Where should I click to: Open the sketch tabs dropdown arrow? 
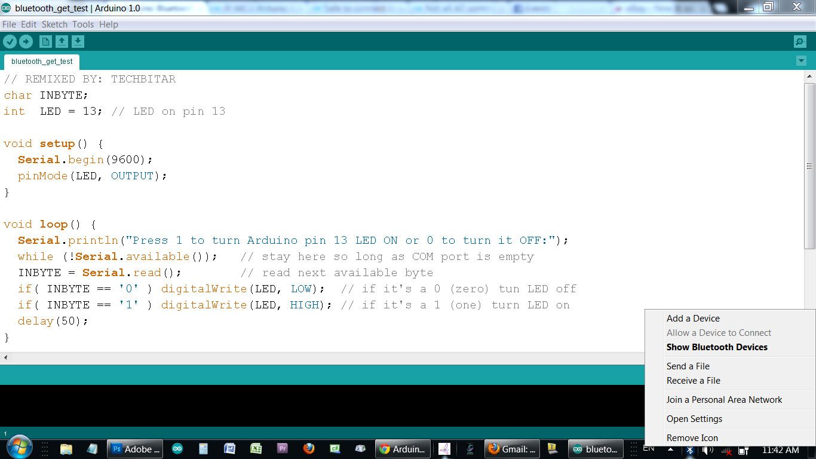[x=801, y=61]
